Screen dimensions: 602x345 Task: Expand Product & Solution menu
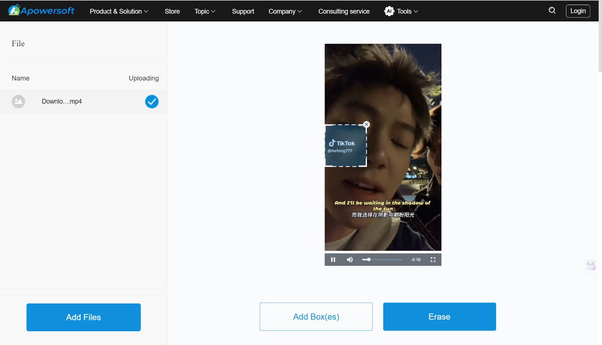119,11
